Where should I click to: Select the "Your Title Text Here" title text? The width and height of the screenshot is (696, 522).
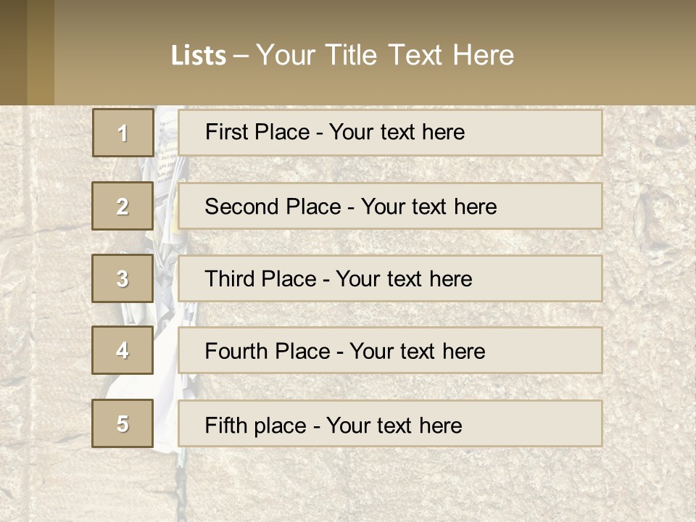pyautogui.click(x=385, y=55)
